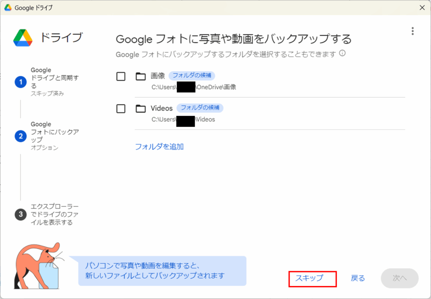Click the 戻る button

click(358, 278)
